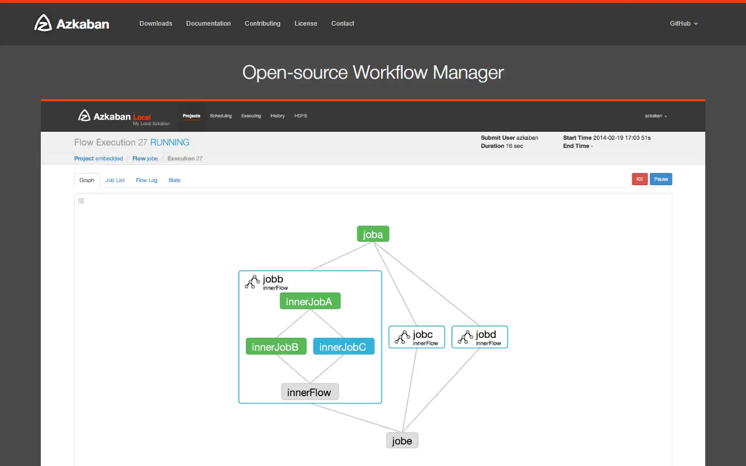
Task: Expand the GitHub dropdown menu
Action: tap(684, 23)
